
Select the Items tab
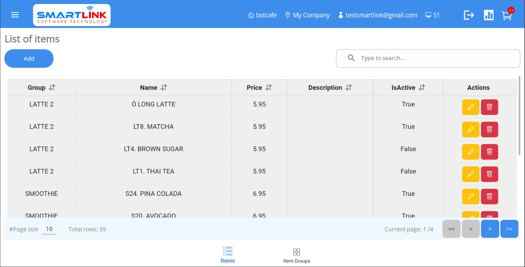[x=227, y=255]
